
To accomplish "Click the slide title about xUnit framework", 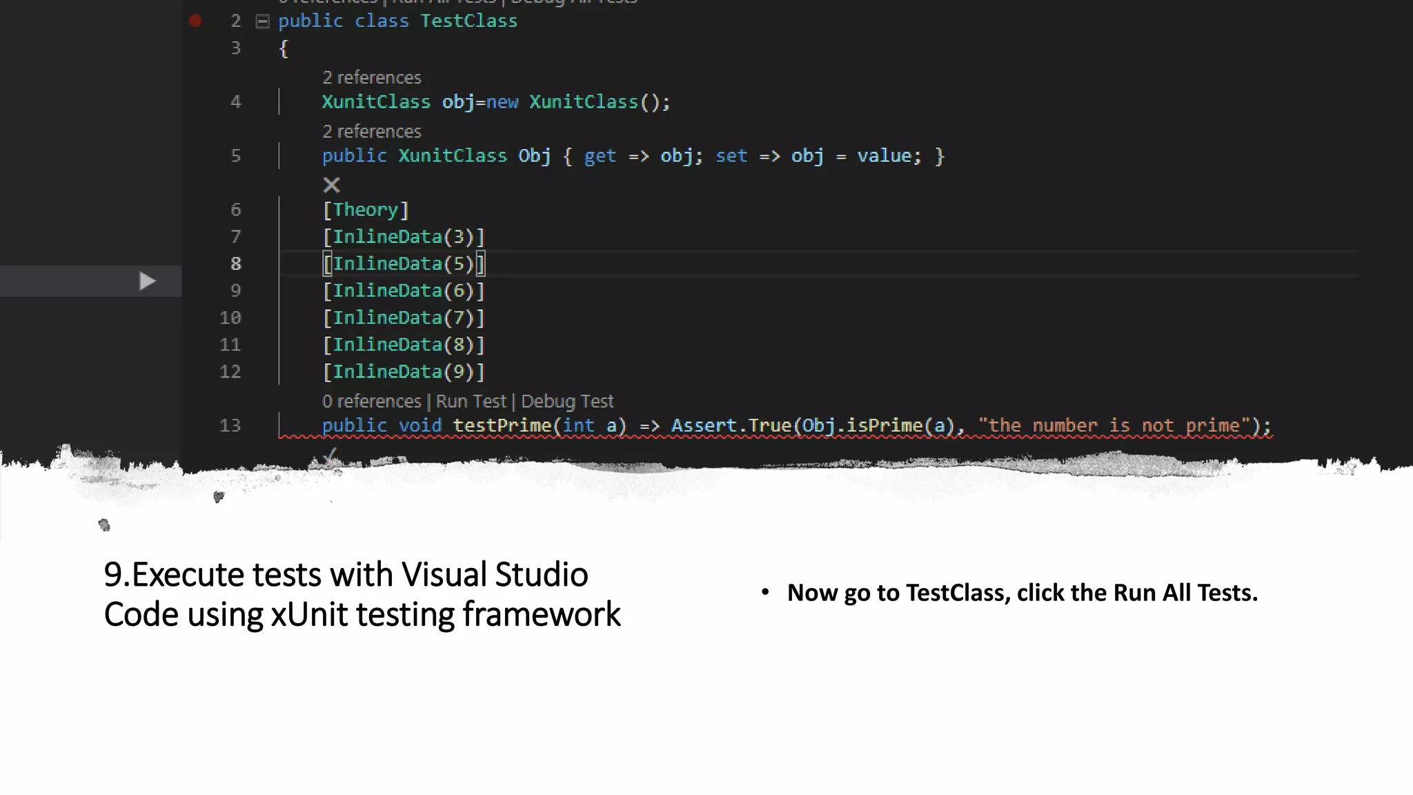I will click(x=362, y=594).
